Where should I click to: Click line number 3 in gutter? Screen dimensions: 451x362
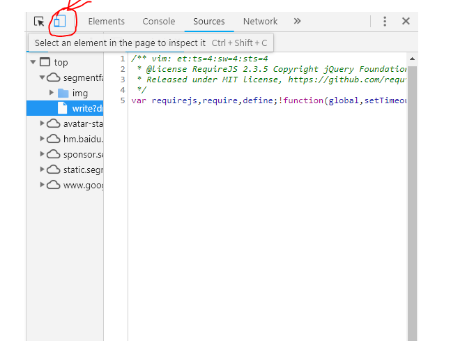(123, 80)
